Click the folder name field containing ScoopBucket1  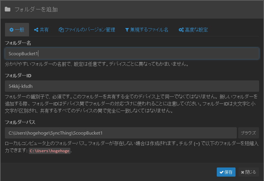coord(132,54)
